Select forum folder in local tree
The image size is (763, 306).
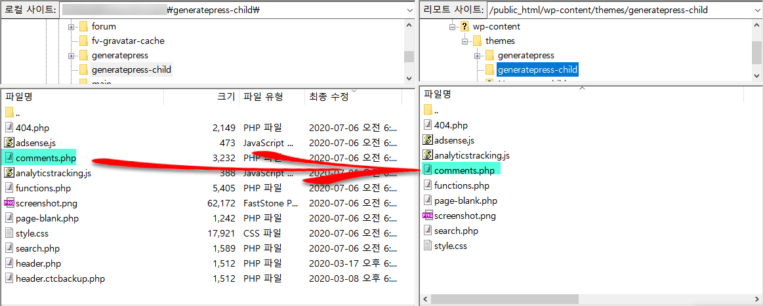coord(104,26)
